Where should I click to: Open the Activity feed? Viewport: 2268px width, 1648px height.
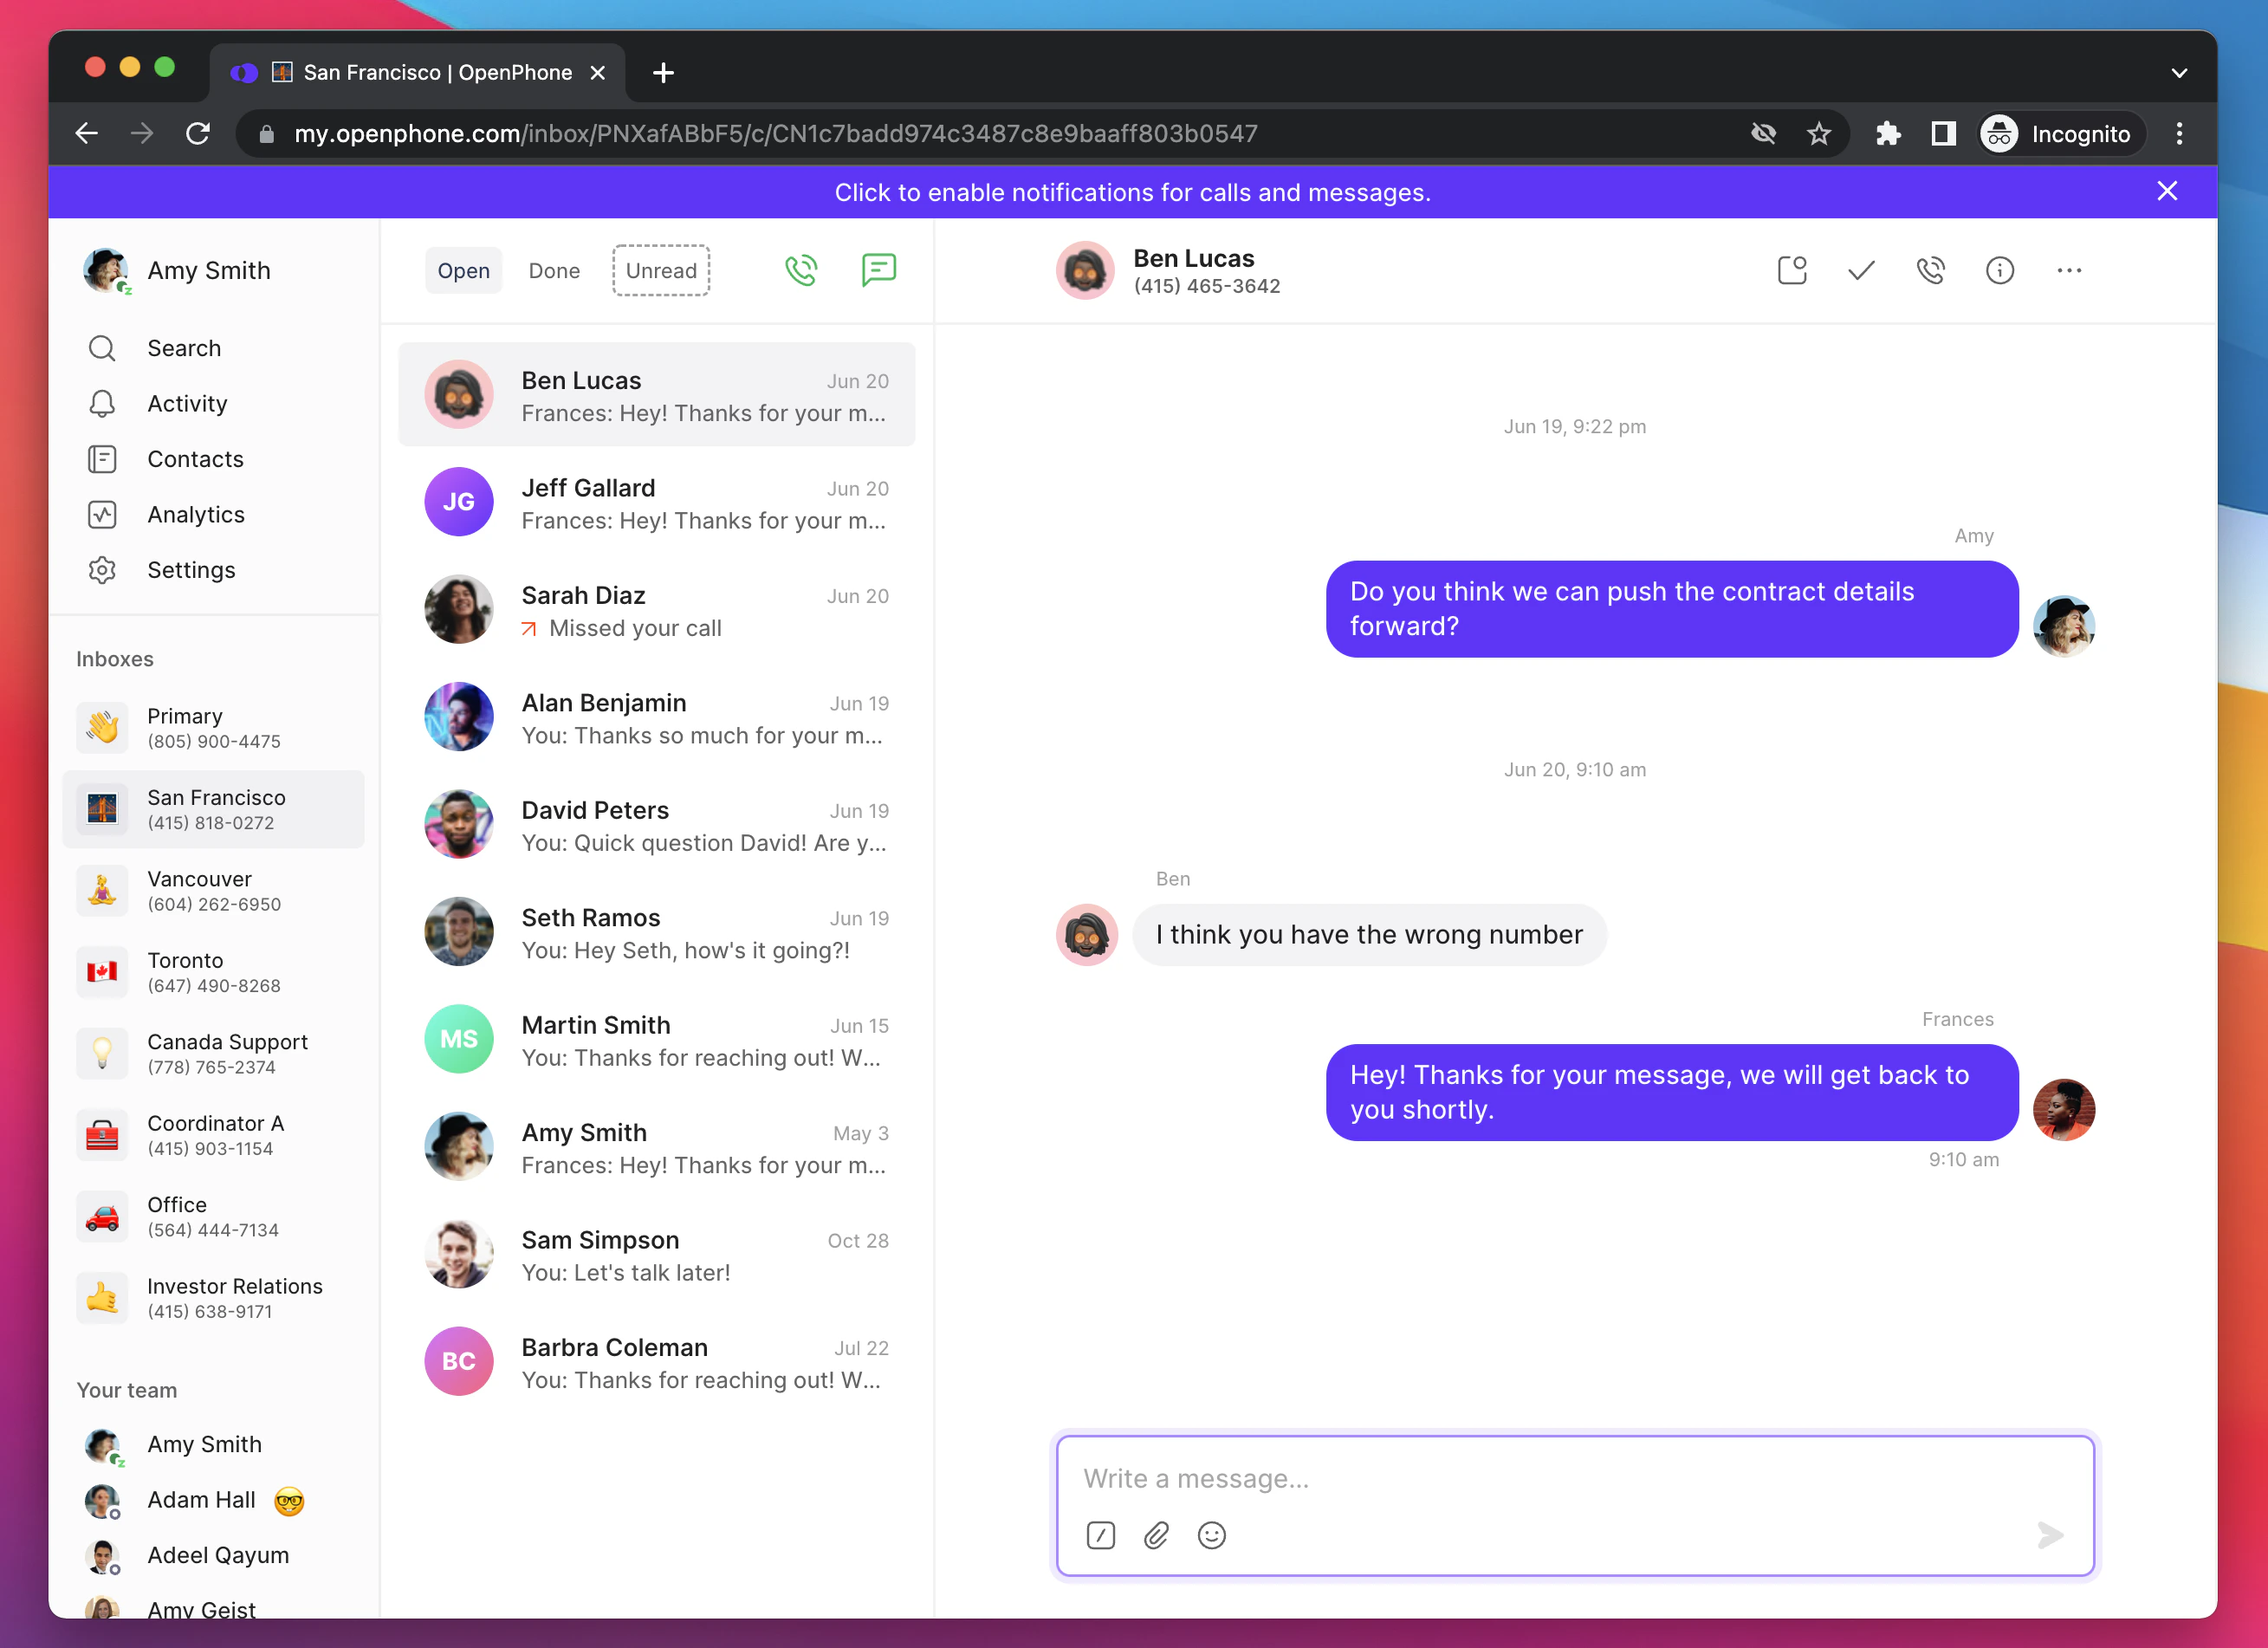pos(187,403)
